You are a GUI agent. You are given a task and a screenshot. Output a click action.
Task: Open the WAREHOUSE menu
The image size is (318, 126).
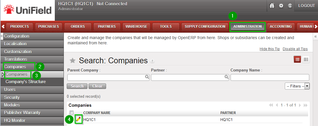(x=136, y=26)
